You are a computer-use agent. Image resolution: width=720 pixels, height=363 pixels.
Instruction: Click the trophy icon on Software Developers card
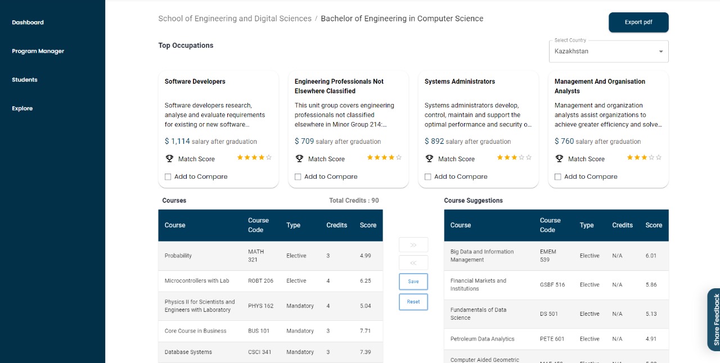coord(169,158)
